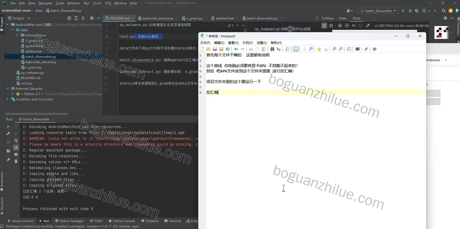Click the blue pin always-on-top icon

(x=366, y=49)
